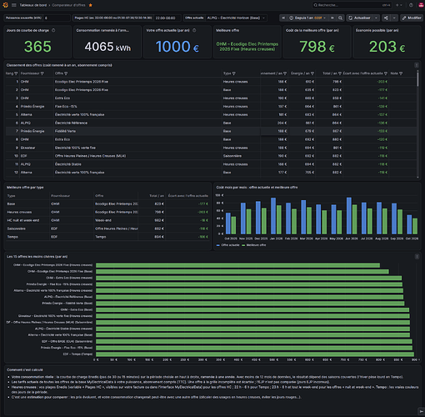Click the Grafana logo home icon

[x=5, y=5]
